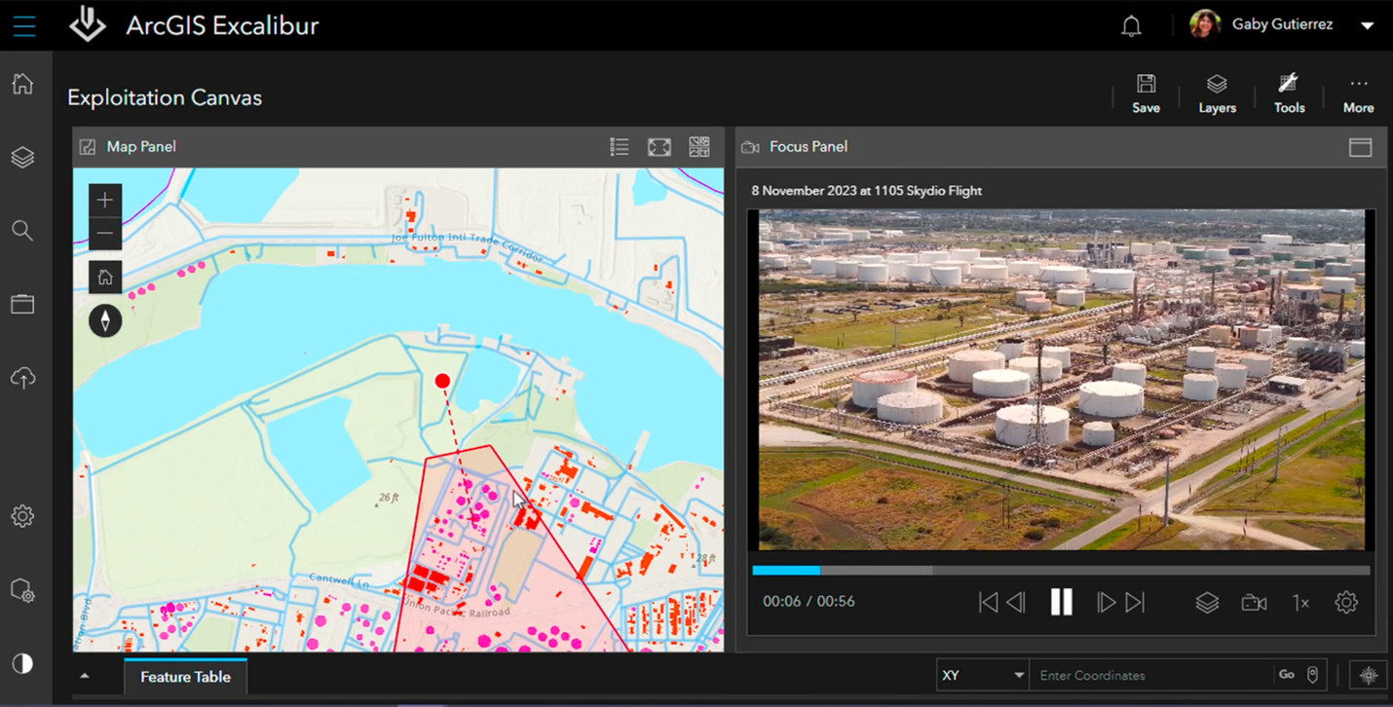Open the video layers icon in Focus Panel
The height and width of the screenshot is (707, 1393).
point(1207,603)
